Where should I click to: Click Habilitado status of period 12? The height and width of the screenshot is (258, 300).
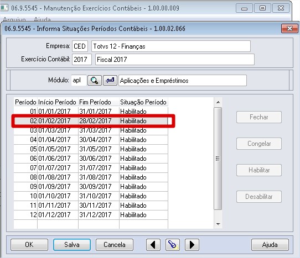coord(133,215)
